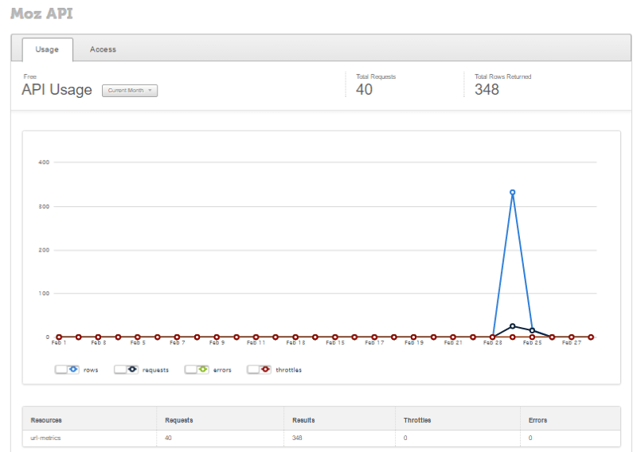The width and height of the screenshot is (637, 452).
Task: Toggle the requests series legend switch
Action: point(127,369)
